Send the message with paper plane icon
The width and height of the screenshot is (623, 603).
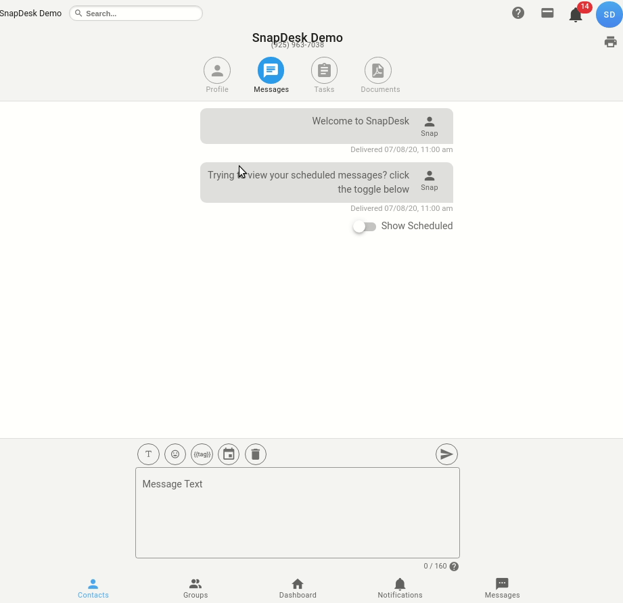[x=446, y=454]
